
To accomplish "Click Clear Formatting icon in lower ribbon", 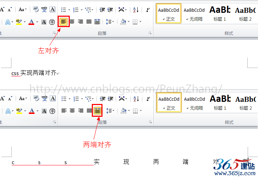I will tap(36, 99).
